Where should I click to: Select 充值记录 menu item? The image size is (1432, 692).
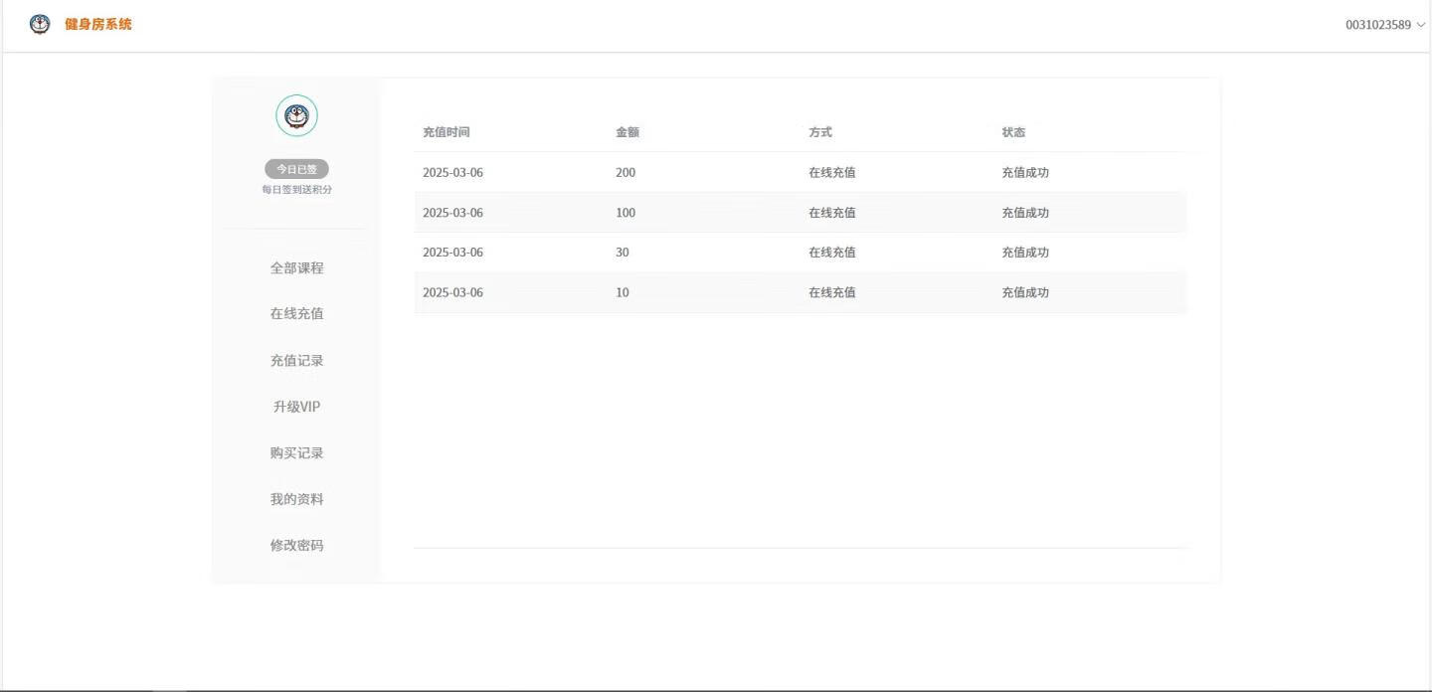point(296,361)
